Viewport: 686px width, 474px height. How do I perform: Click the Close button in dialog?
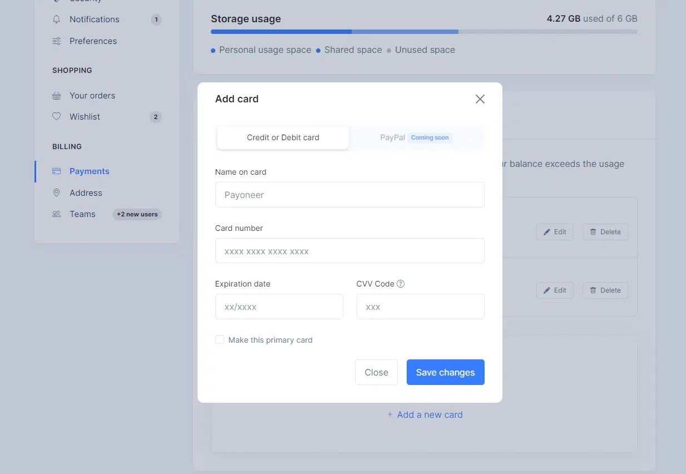click(376, 372)
